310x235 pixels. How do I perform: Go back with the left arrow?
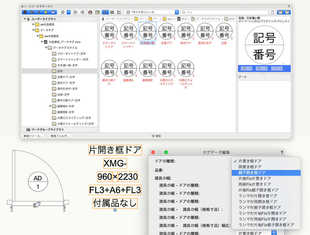pyautogui.click(x=75, y=12)
